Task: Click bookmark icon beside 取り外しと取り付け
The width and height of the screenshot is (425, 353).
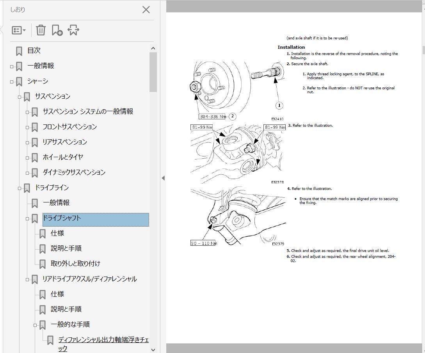Action: tap(43, 264)
